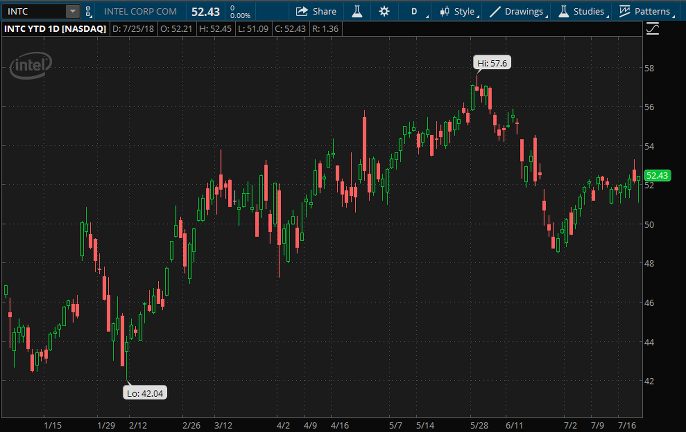Viewport: 686px width, 432px height.
Task: Click the O: 52.21 open value
Action: pyautogui.click(x=176, y=29)
